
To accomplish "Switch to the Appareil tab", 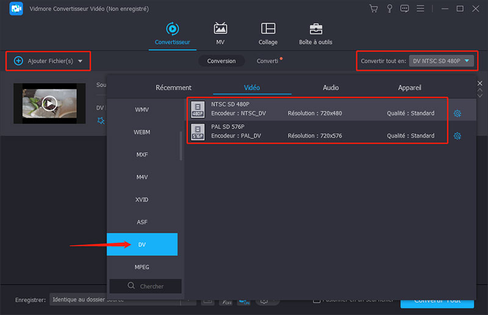I will pos(409,88).
